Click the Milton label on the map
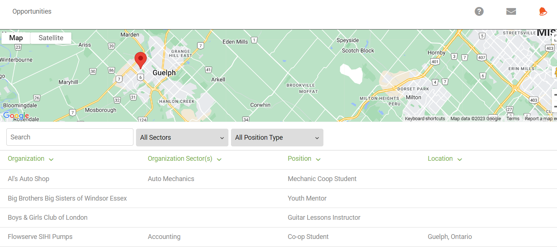Viewport: 557px width, 250px height. coord(413,97)
